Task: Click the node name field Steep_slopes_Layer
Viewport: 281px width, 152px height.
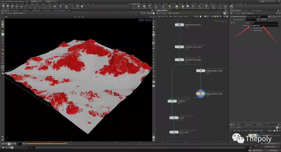Action: (257, 16)
